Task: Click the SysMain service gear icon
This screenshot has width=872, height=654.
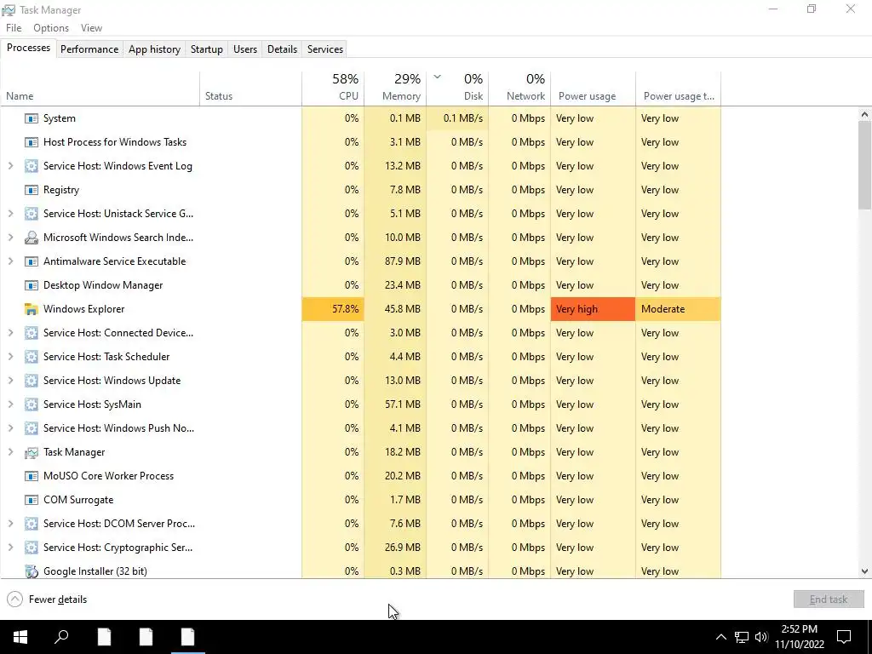Action: coord(32,404)
